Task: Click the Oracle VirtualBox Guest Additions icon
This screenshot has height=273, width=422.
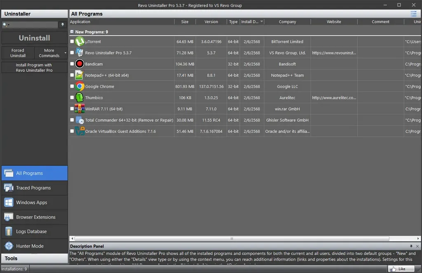Action: (80, 131)
